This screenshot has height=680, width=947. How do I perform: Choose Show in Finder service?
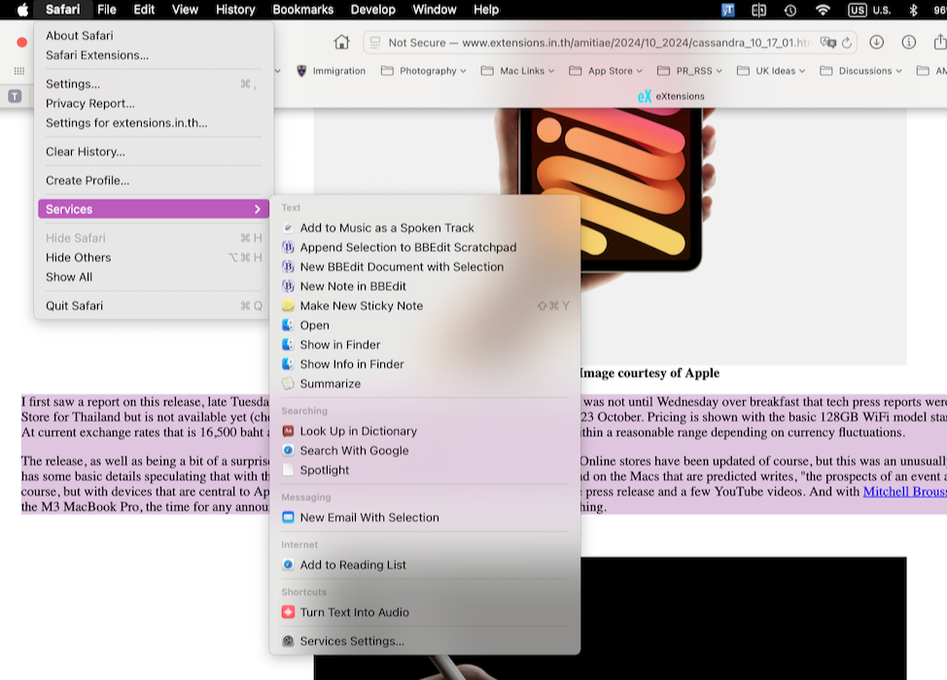[425, 345]
